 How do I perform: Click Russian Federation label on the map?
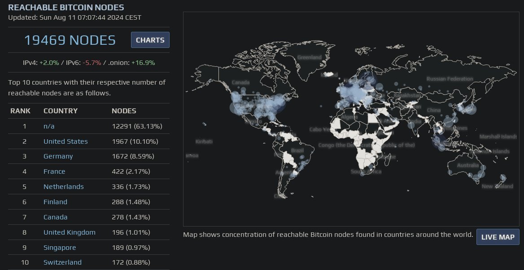click(450, 79)
